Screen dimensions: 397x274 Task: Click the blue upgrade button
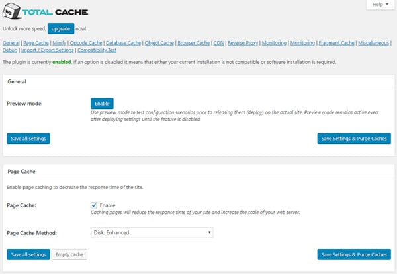(61, 28)
